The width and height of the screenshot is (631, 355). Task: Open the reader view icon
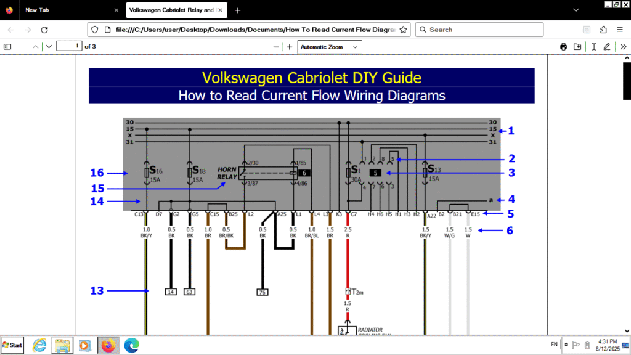pyautogui.click(x=587, y=30)
